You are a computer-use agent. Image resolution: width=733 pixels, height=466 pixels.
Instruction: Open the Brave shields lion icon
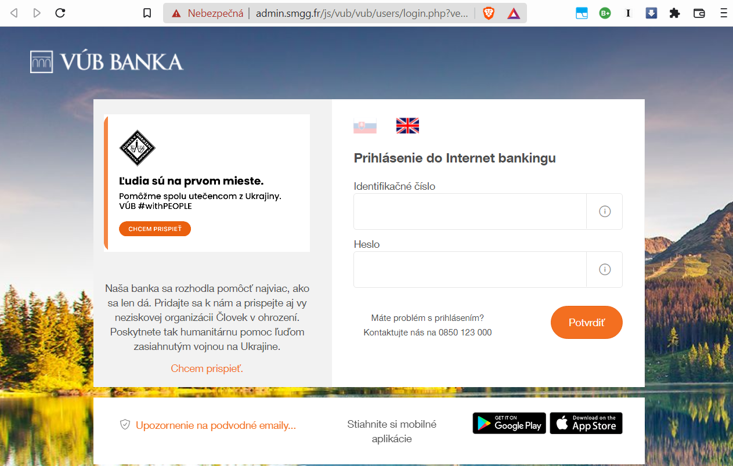click(x=489, y=13)
